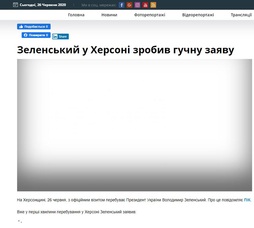Image resolution: width=254 pixels, height=228 pixels.
Task: Go to the Головна menu item
Action: 76,15
